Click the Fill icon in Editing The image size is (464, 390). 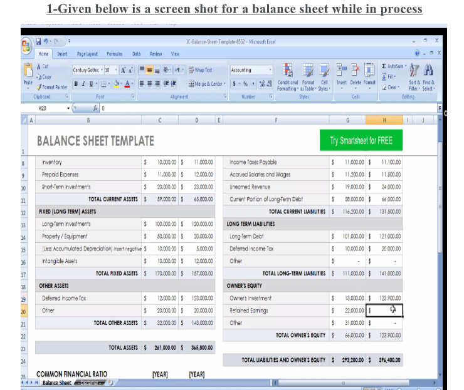(x=384, y=77)
